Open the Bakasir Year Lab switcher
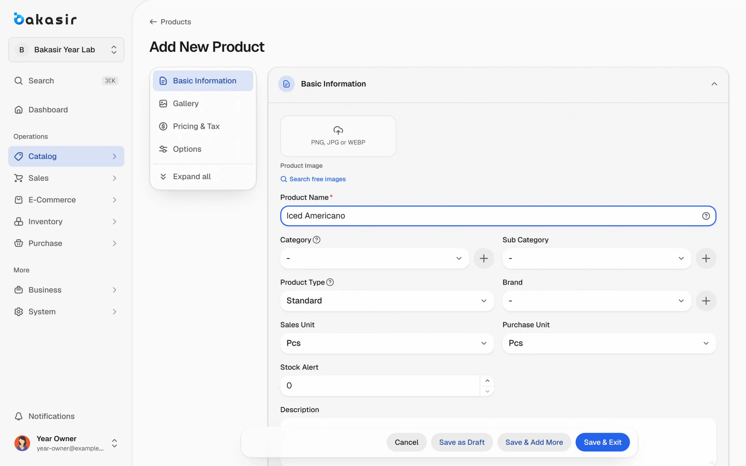 point(66,50)
